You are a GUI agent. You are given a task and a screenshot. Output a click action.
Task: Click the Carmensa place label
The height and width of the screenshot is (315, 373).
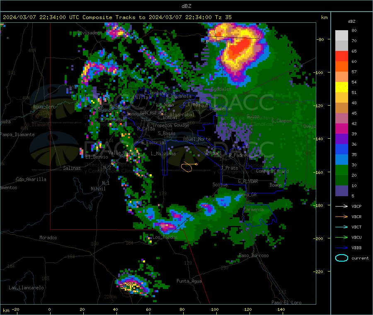click(x=254, y=209)
